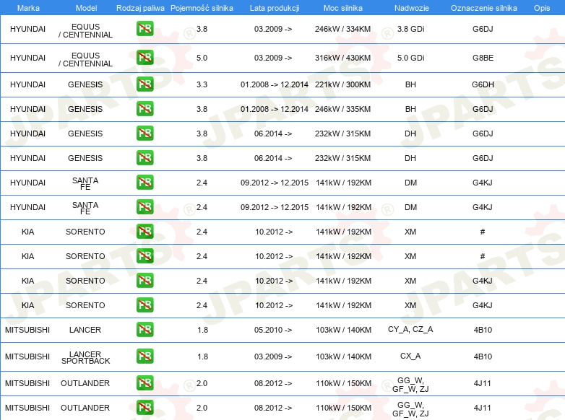Click the 221kW / 300KM power cell

pyautogui.click(x=343, y=84)
